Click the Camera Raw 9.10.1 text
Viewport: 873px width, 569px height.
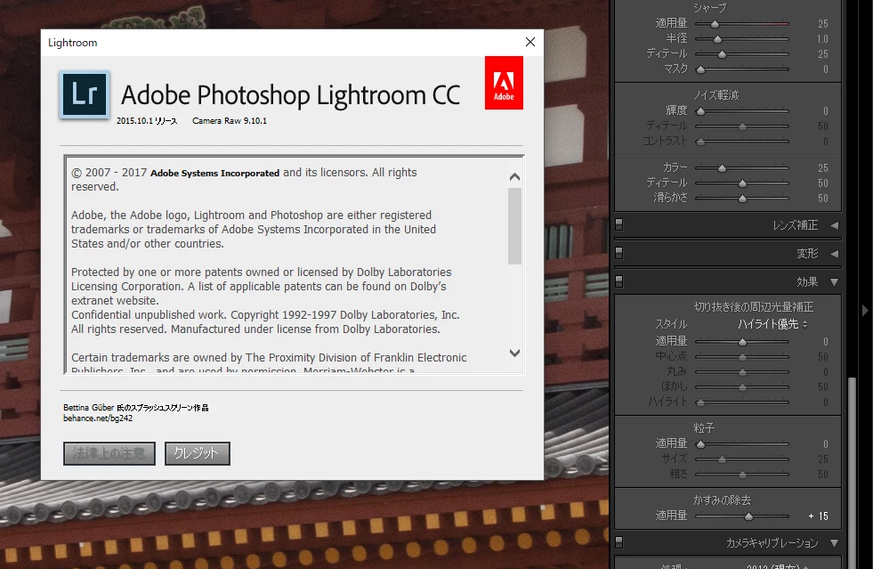(x=230, y=121)
